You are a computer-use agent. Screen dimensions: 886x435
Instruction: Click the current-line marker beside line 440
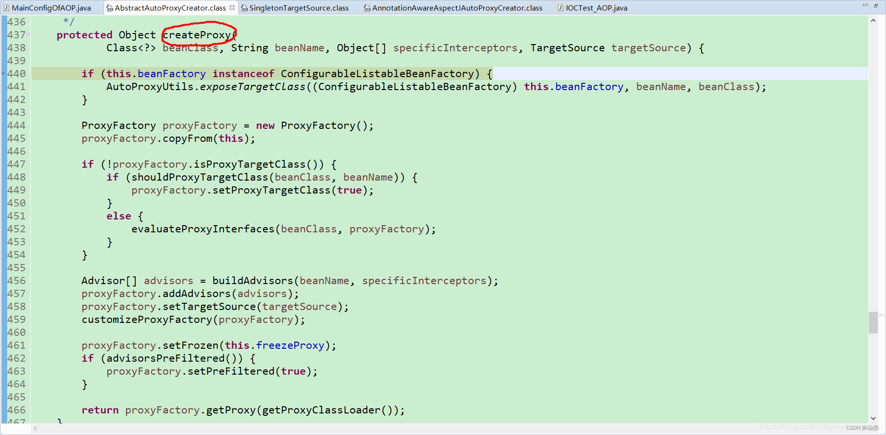[x=3, y=73]
